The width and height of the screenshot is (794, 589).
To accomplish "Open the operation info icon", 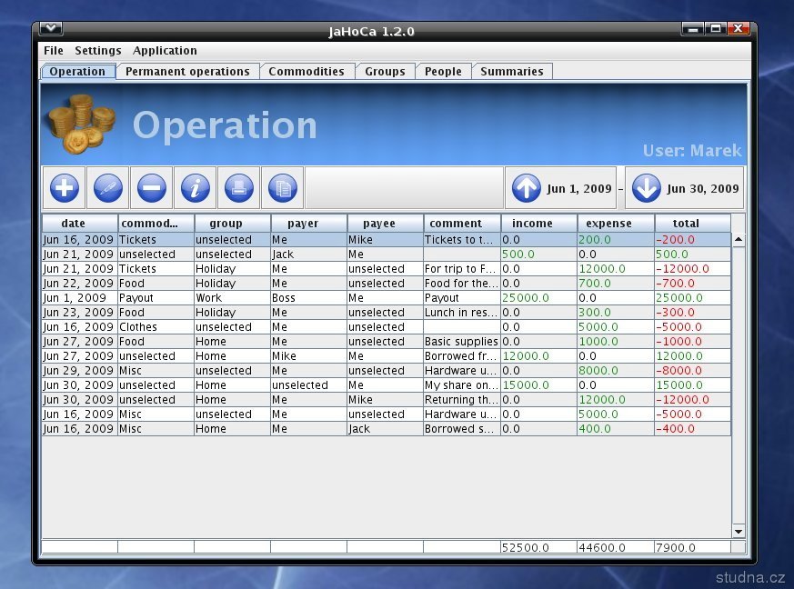I will [196, 188].
